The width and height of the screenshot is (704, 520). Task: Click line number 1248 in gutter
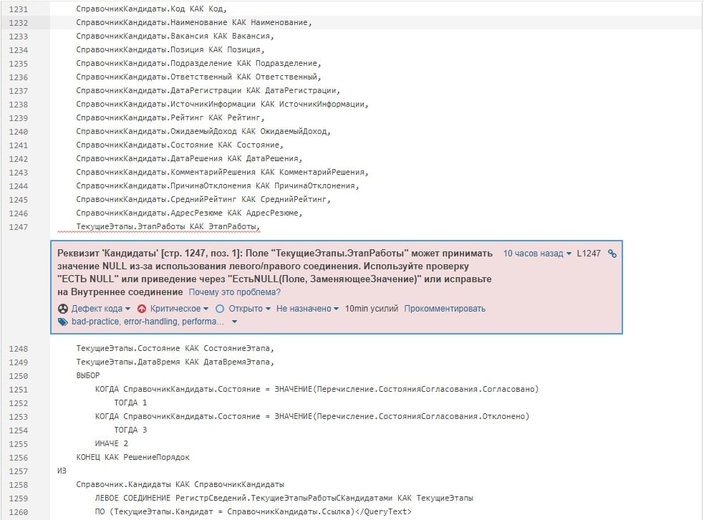coord(19,349)
